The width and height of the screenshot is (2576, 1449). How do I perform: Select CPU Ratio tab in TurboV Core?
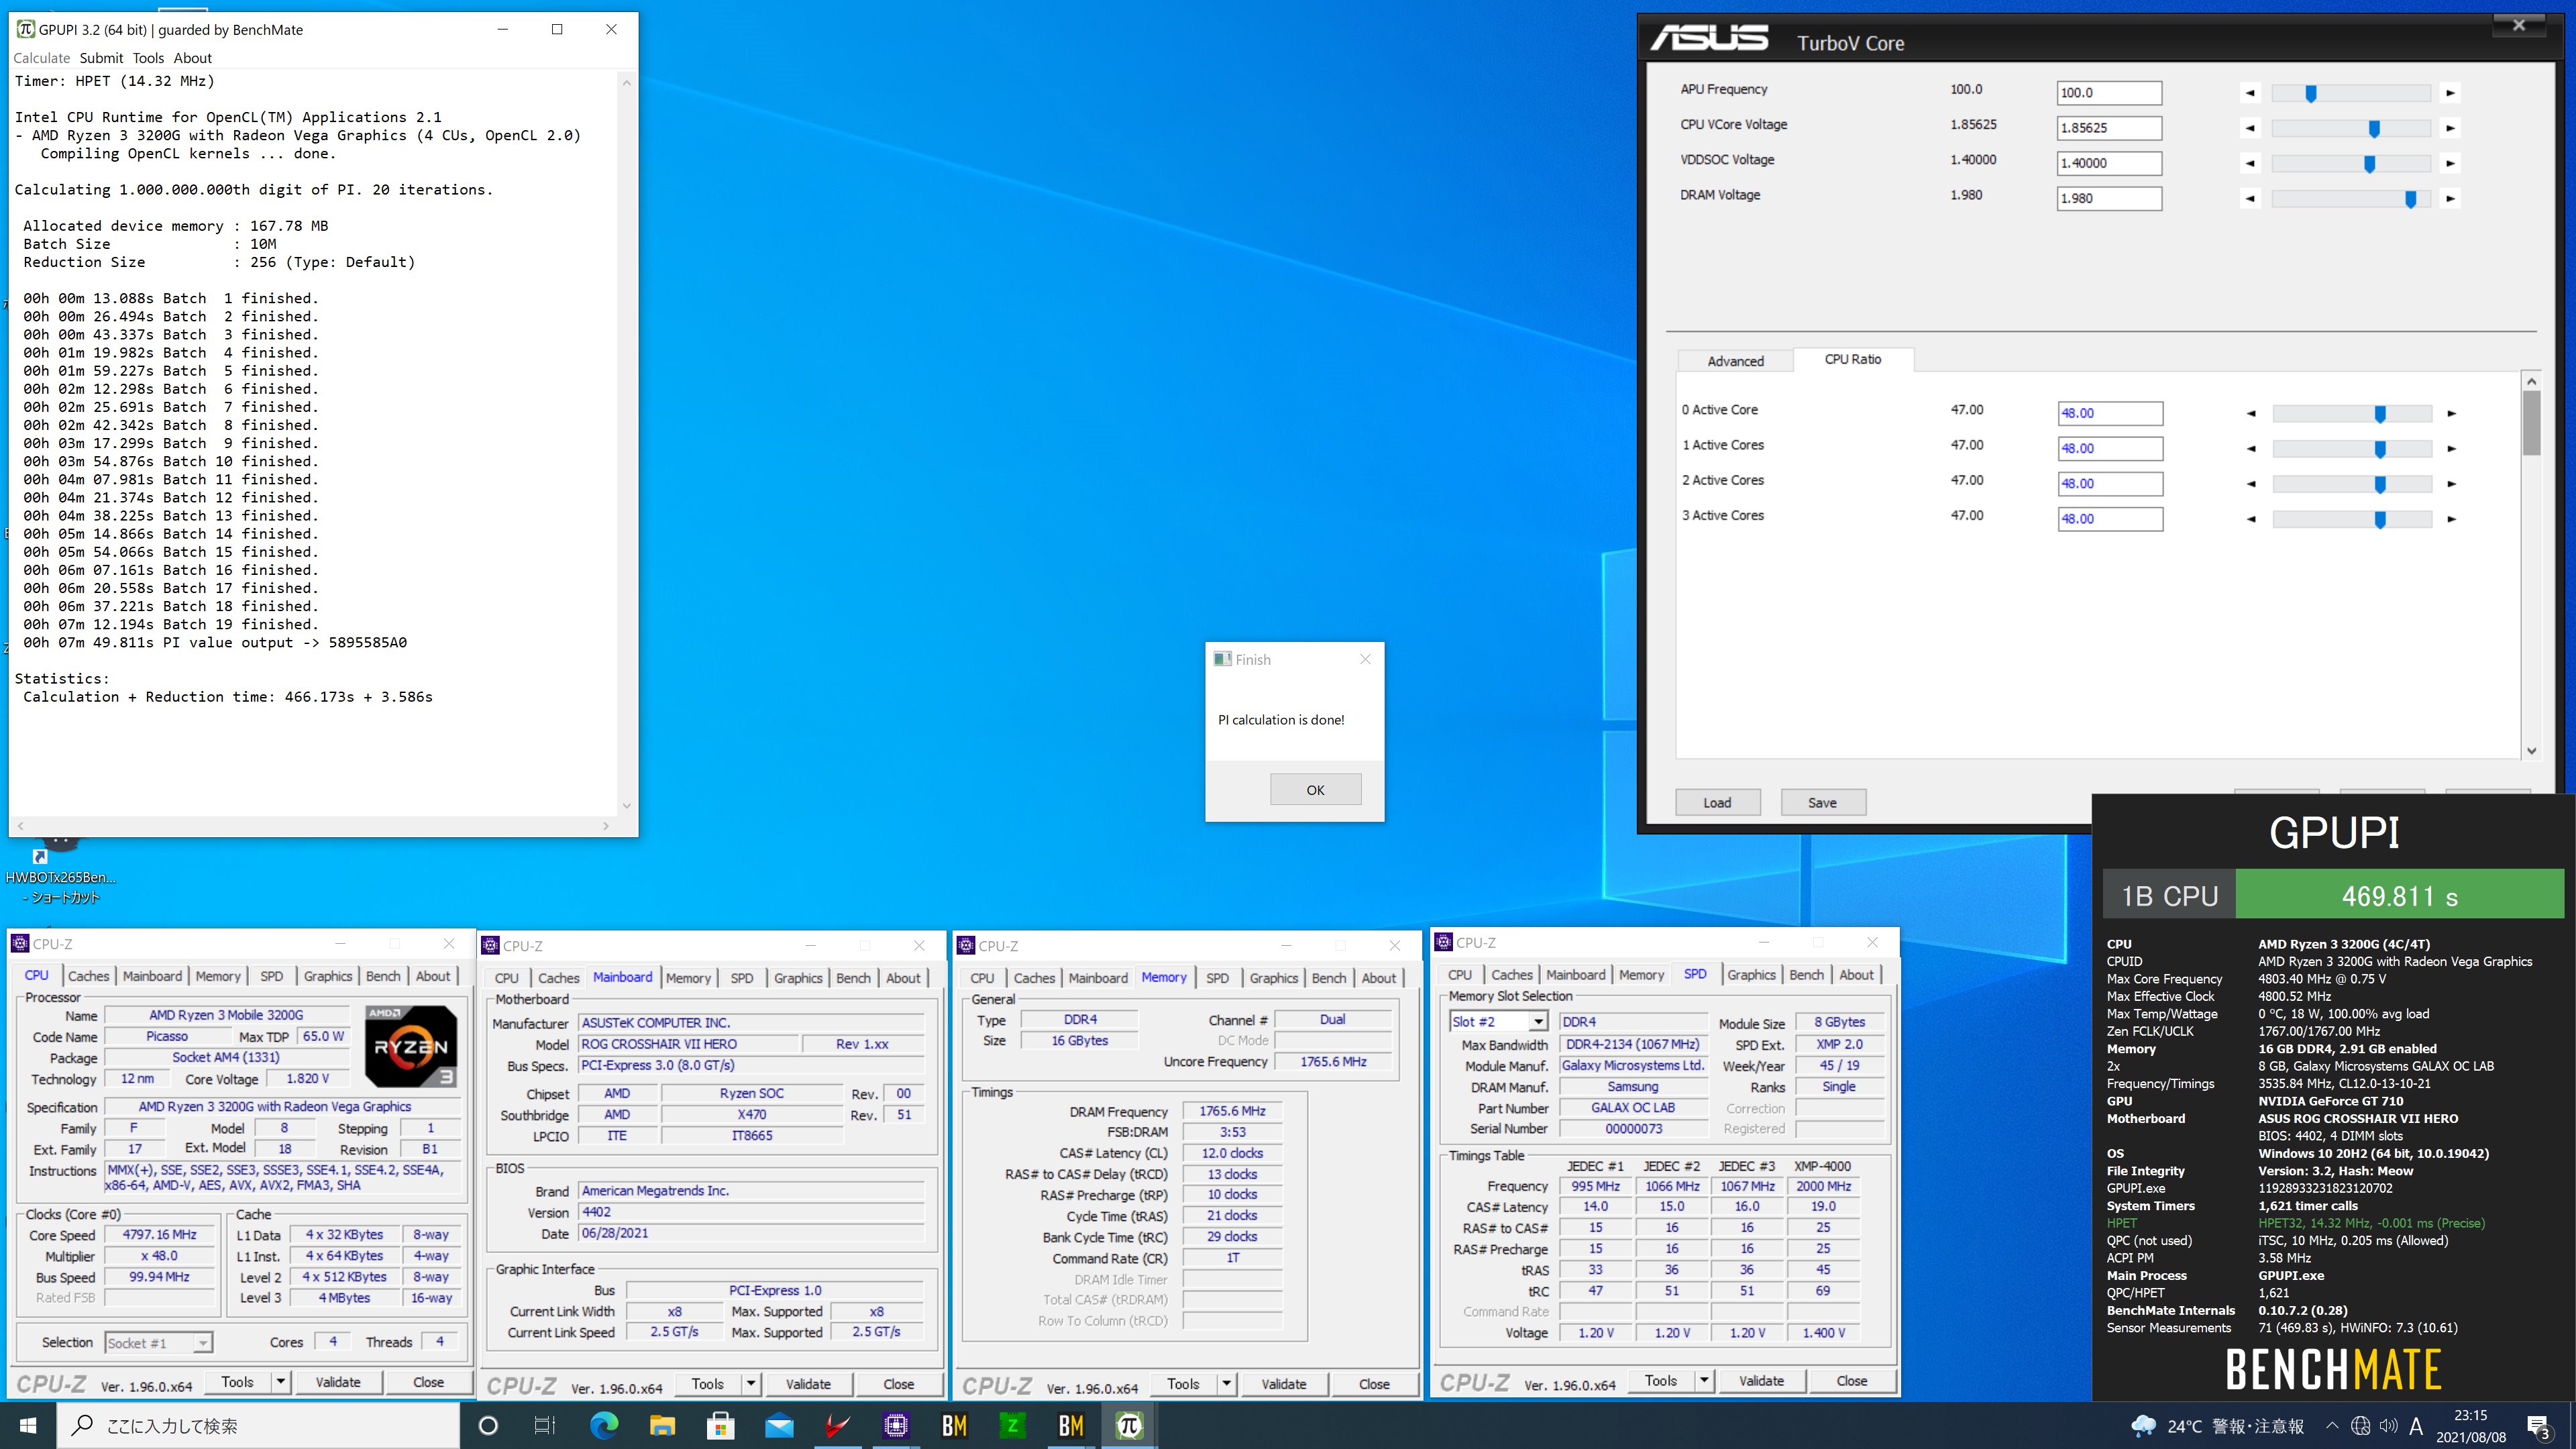point(1853,359)
